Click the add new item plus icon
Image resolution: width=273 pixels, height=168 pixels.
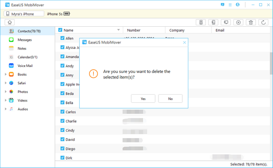click(238, 22)
